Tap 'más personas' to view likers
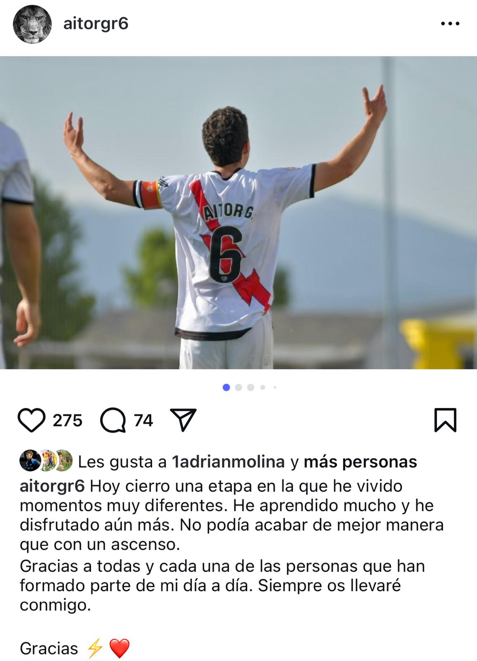Image resolution: width=477 pixels, height=661 pixels. tap(360, 461)
